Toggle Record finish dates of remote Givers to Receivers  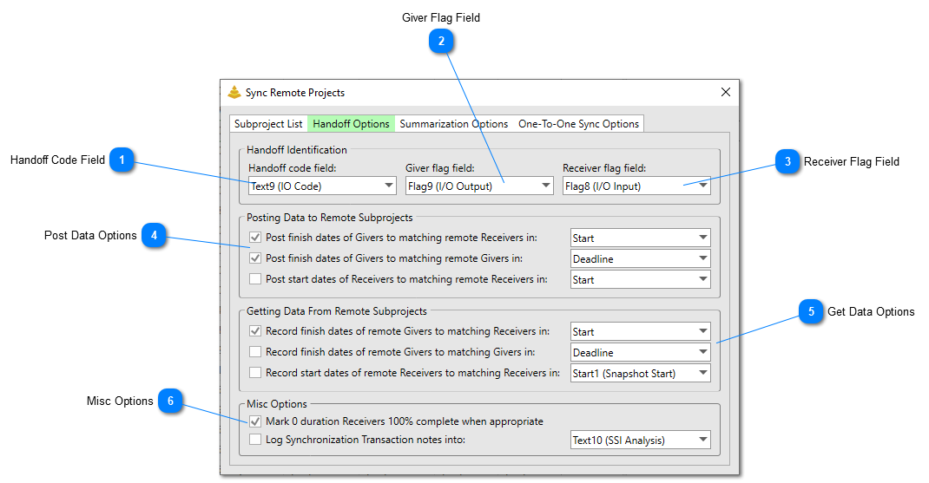[255, 331]
